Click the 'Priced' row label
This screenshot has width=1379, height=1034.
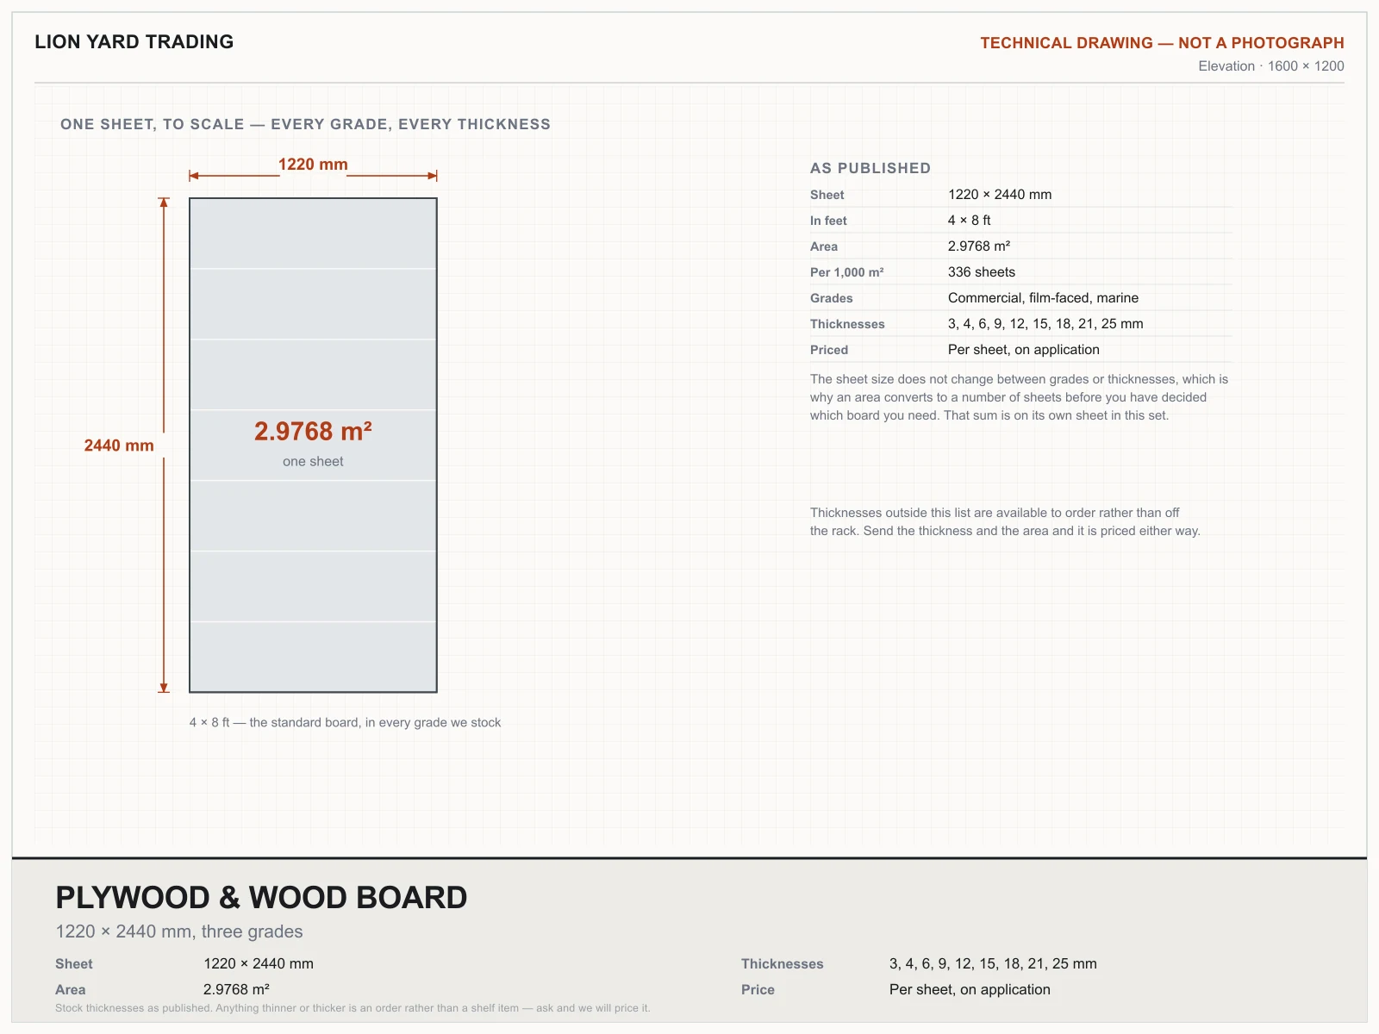[829, 350]
